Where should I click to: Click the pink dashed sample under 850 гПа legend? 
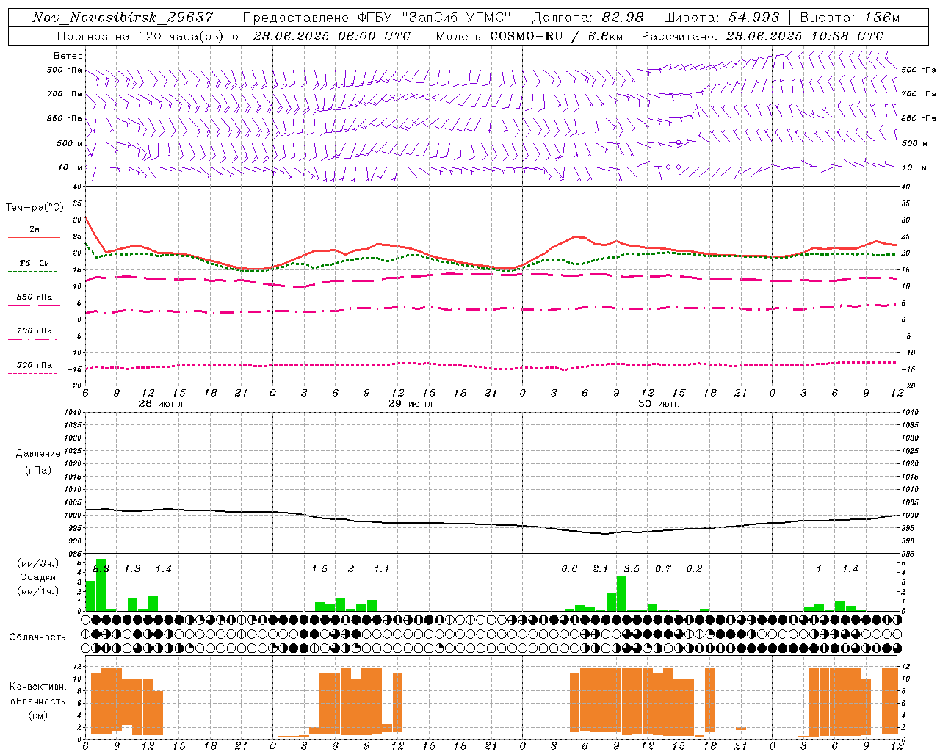point(34,305)
